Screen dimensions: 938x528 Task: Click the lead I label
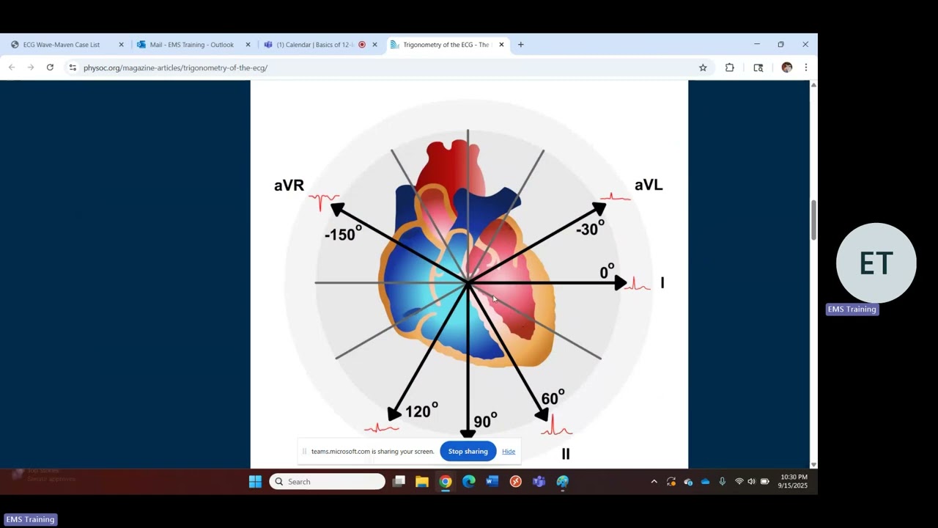[662, 283]
